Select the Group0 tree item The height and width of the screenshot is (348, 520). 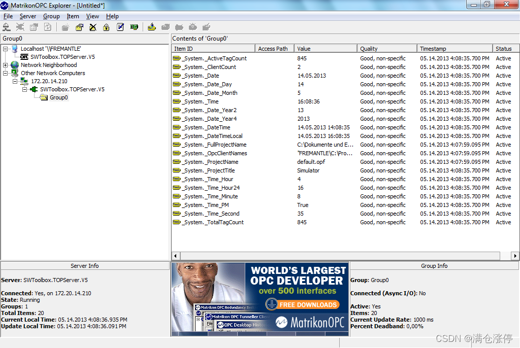[x=59, y=97]
